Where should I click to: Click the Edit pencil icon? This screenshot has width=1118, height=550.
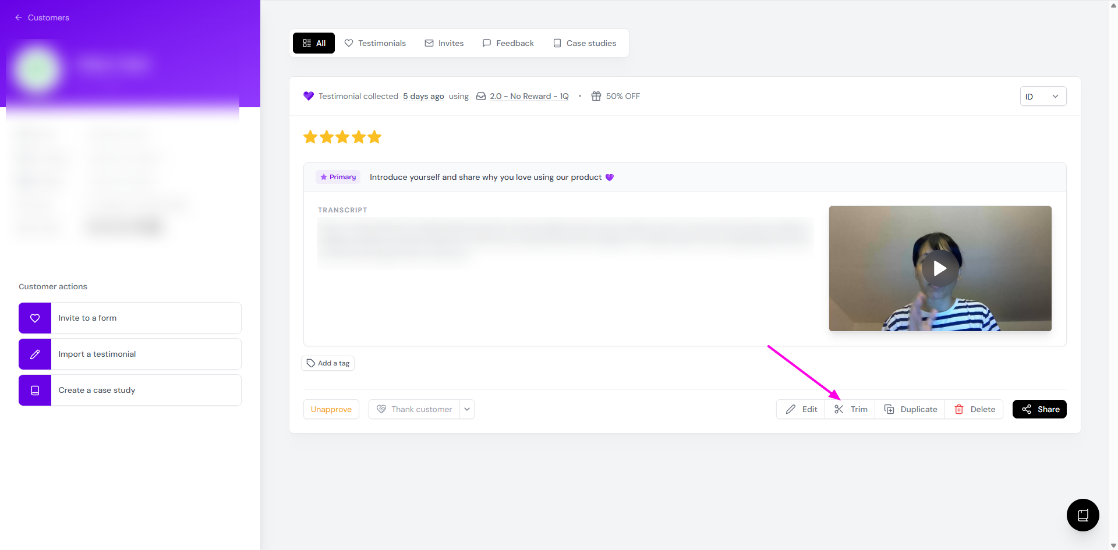click(790, 410)
